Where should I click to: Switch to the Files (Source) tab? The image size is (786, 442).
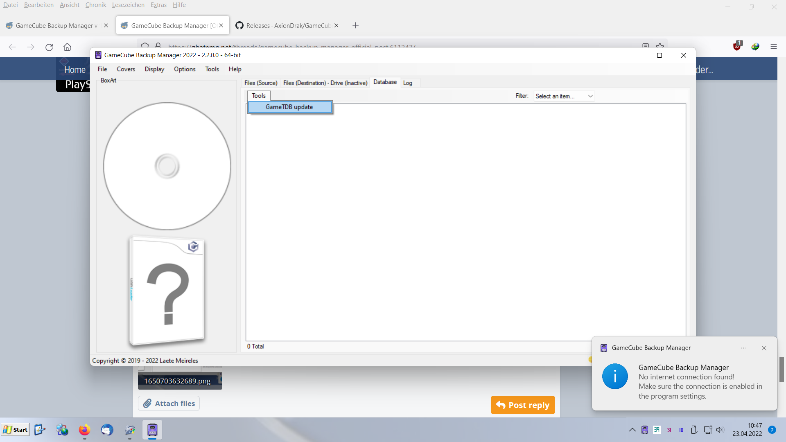click(x=261, y=83)
